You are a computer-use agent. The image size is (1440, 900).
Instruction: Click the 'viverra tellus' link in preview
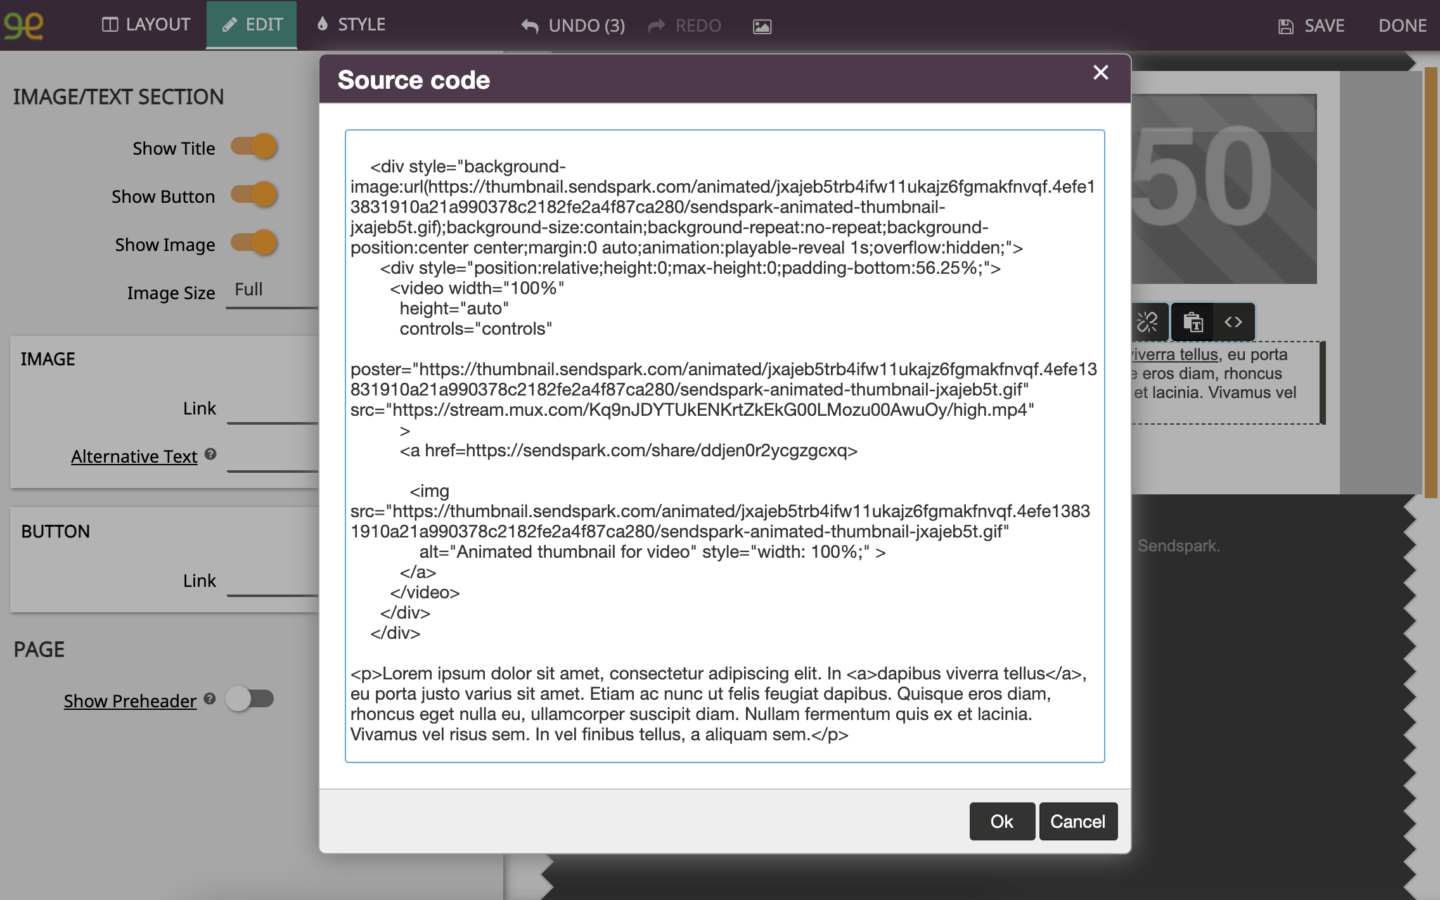pyautogui.click(x=1175, y=354)
